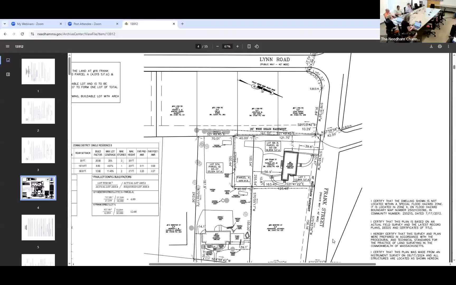This screenshot has width=456, height=285.
Task: Open page 1 thumbnail
Action: (x=38, y=72)
